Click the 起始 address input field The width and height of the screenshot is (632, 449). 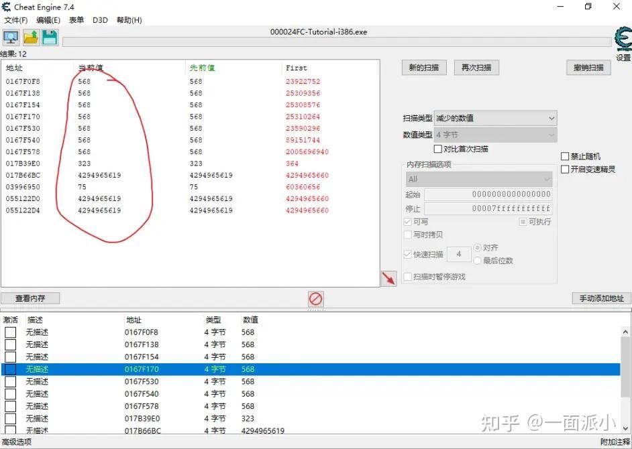click(x=488, y=194)
